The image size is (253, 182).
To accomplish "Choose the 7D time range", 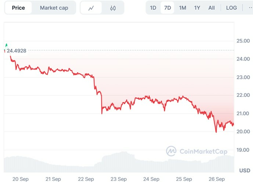I will (x=167, y=8).
